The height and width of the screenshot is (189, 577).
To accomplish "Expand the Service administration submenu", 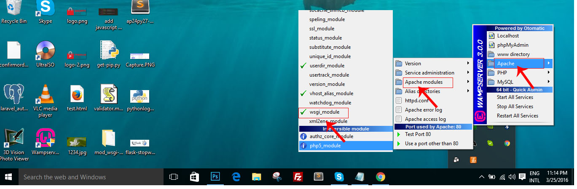I will pos(433,73).
